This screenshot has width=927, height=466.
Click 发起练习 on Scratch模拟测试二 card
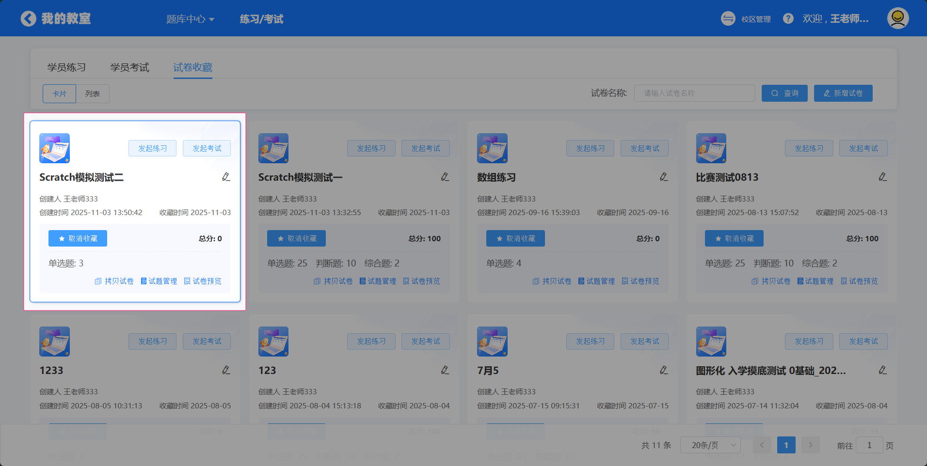pyautogui.click(x=153, y=148)
